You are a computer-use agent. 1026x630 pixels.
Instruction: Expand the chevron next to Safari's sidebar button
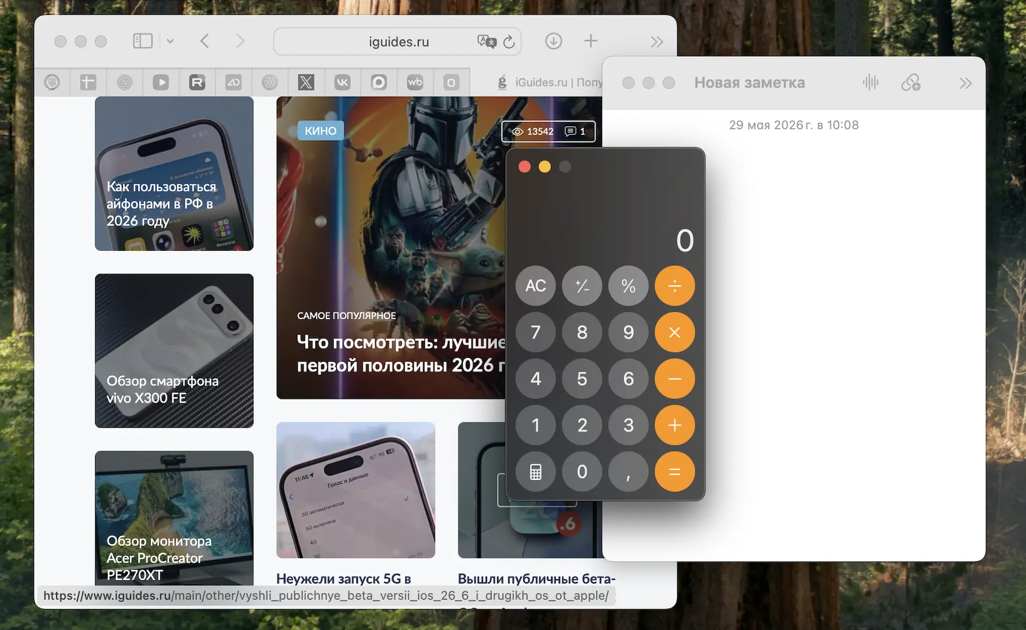[170, 41]
